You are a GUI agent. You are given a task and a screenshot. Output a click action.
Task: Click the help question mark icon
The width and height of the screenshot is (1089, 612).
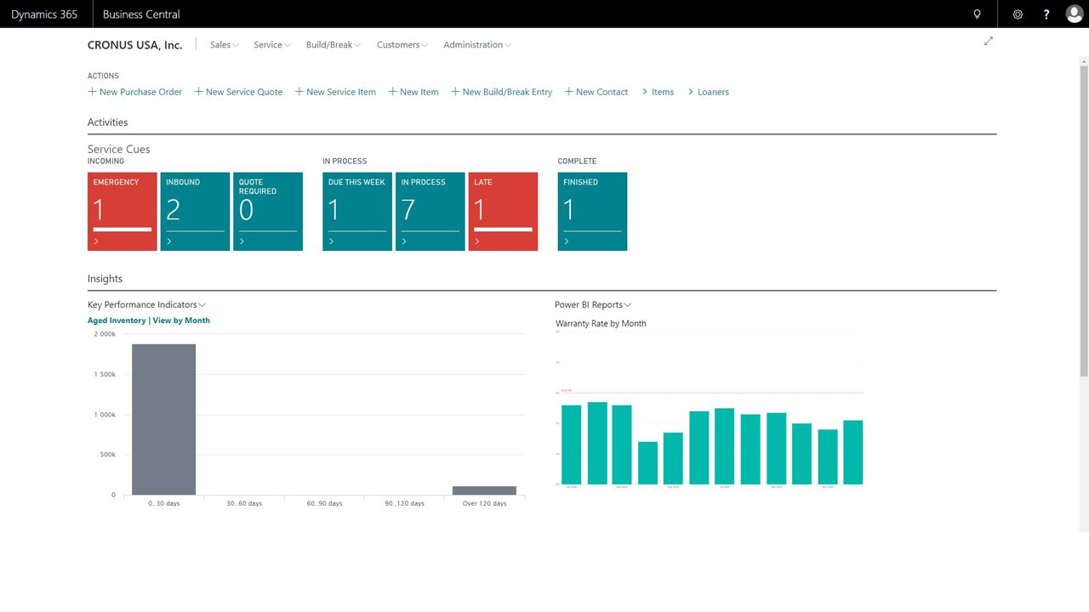(1046, 14)
